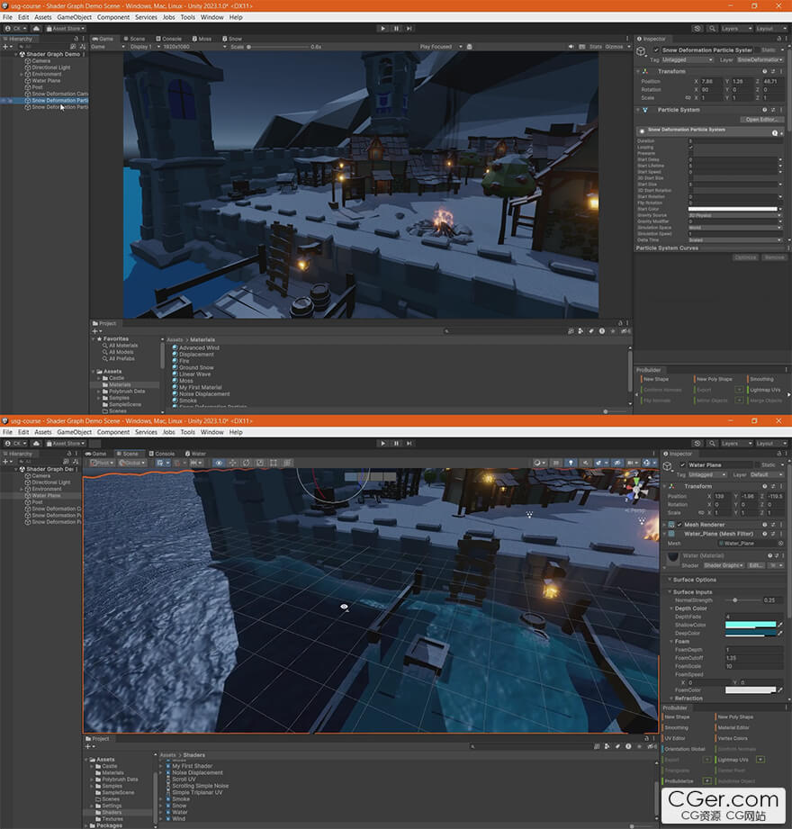Image resolution: width=792 pixels, height=829 pixels.
Task: Click the Play button in the lower Unity window
Action: [x=382, y=444]
